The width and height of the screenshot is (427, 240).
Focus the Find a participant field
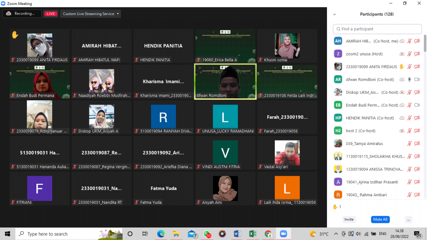click(377, 29)
